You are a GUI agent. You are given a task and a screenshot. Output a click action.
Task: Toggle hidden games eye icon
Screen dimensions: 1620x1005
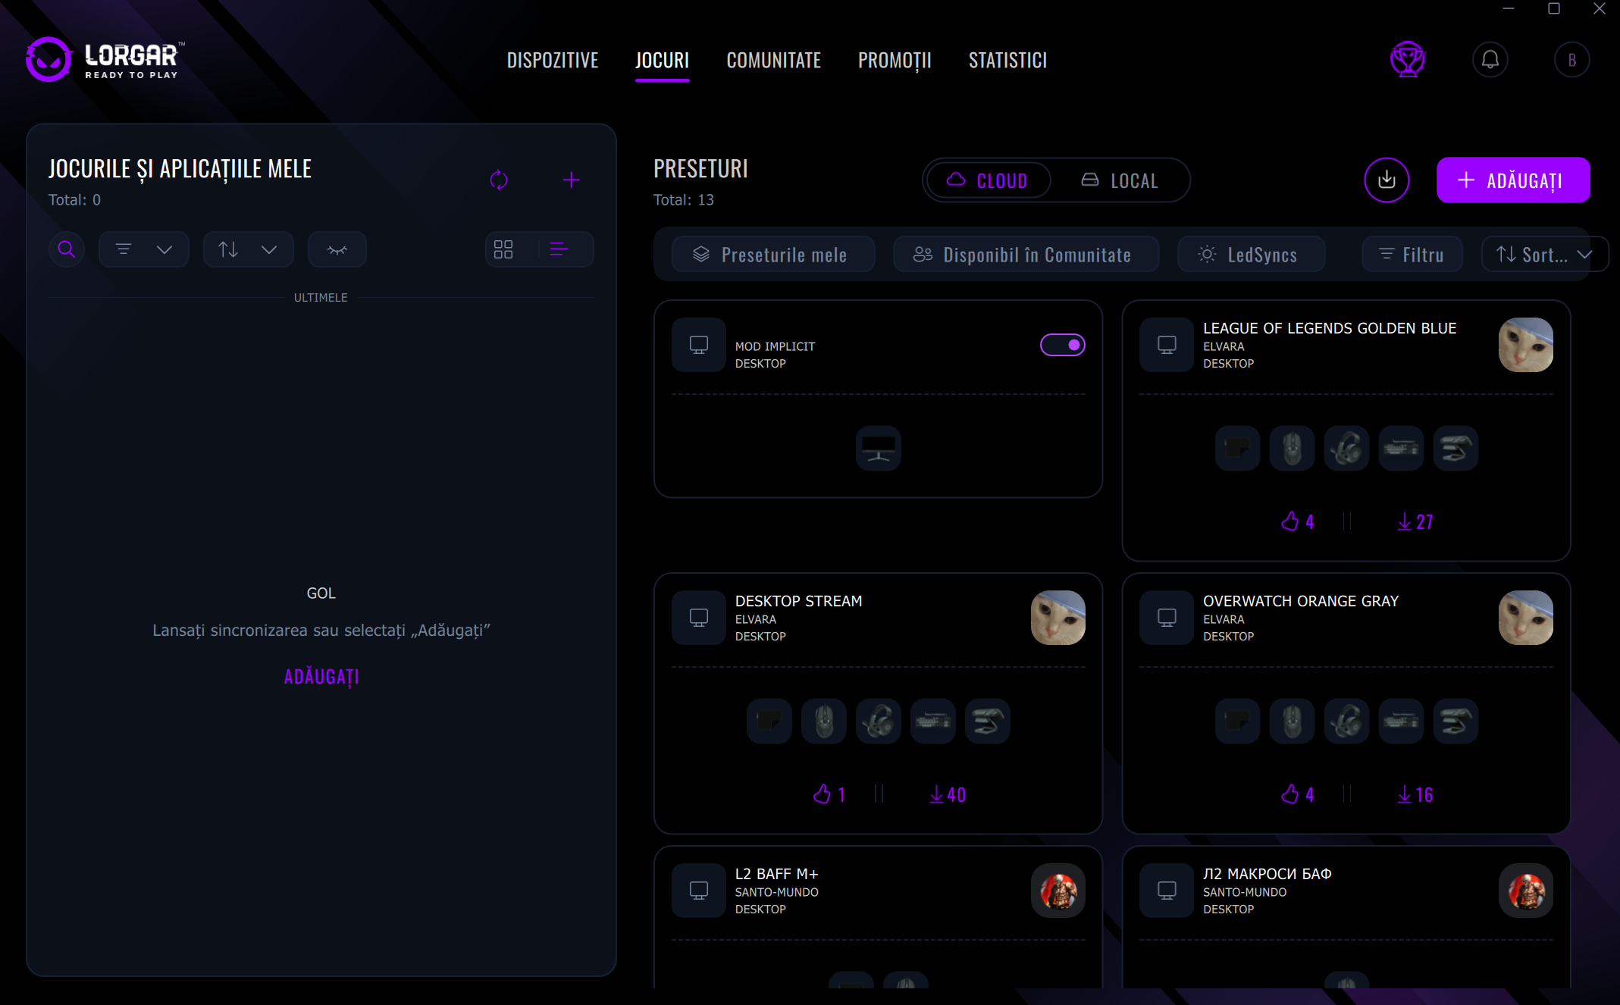click(337, 249)
